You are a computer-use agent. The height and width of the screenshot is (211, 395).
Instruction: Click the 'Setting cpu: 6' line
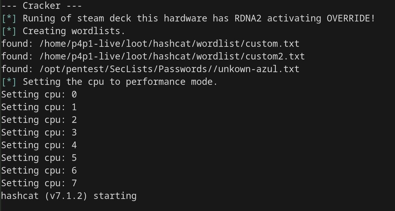pyautogui.click(x=39, y=170)
